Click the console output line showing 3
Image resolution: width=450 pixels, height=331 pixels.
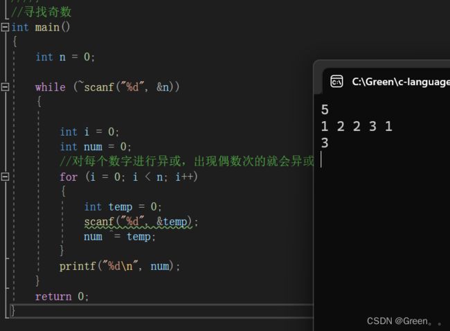pos(325,143)
